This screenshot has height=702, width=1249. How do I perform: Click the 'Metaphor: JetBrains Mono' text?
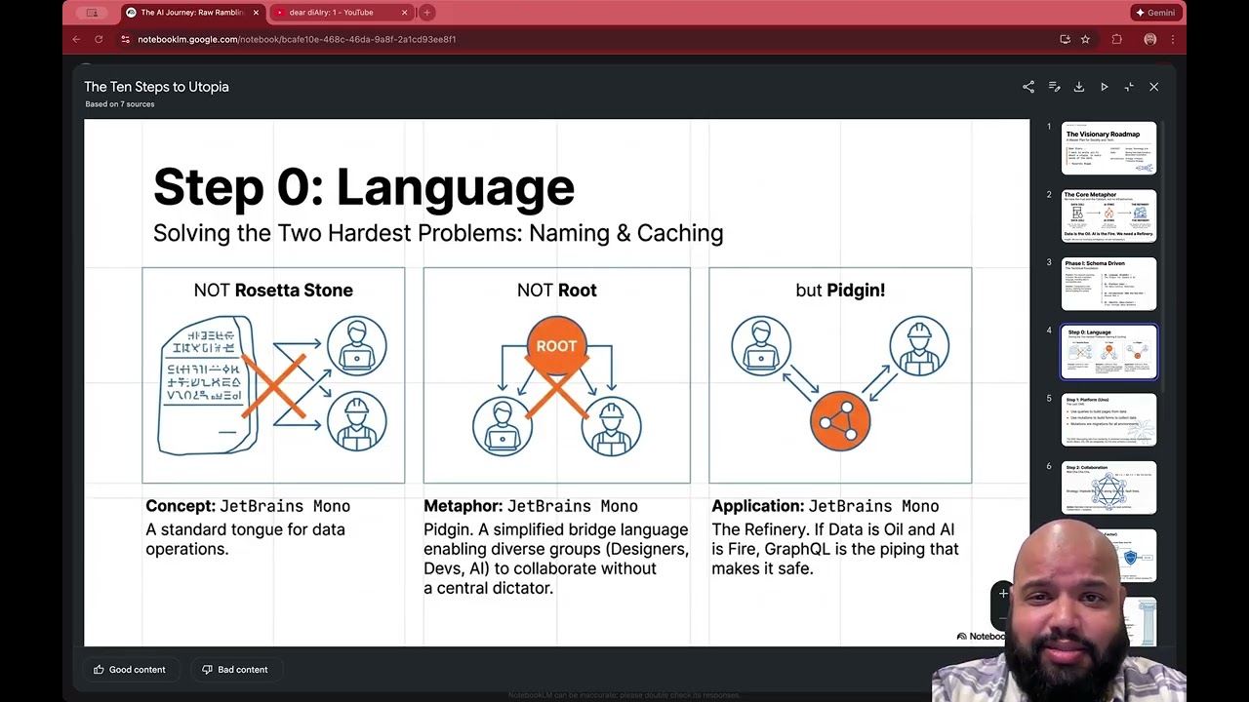531,506
